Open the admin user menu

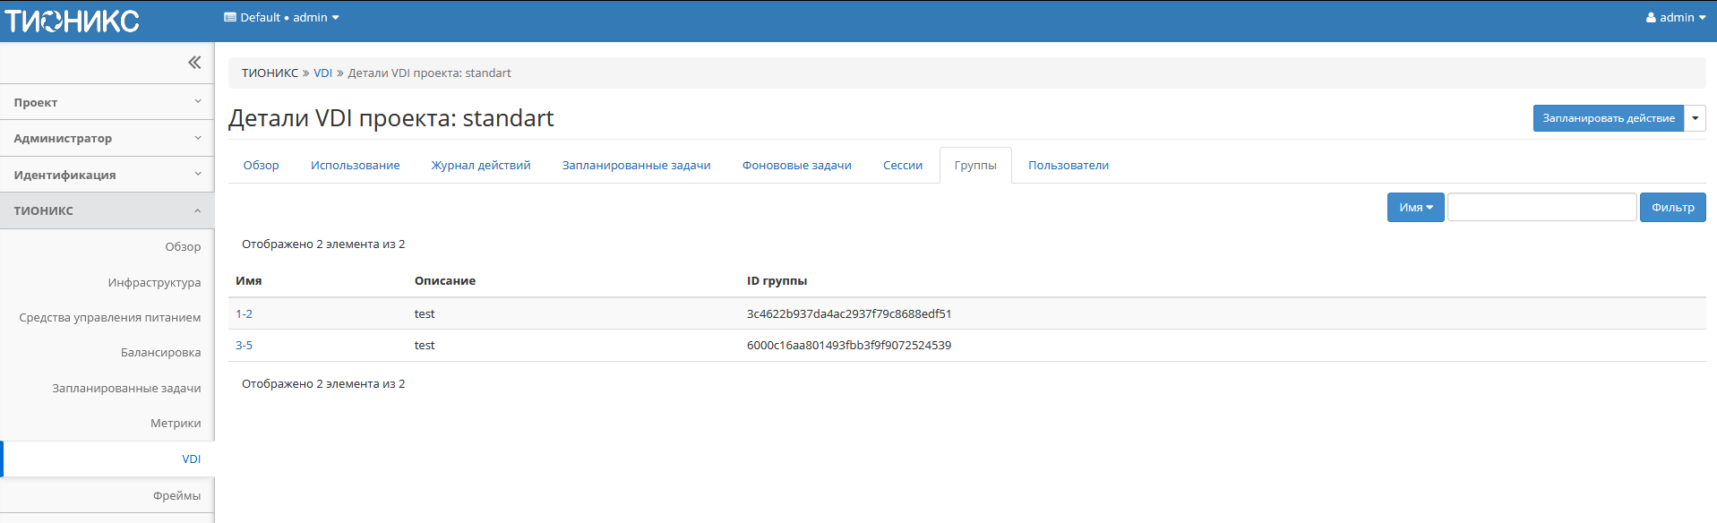1675,18
